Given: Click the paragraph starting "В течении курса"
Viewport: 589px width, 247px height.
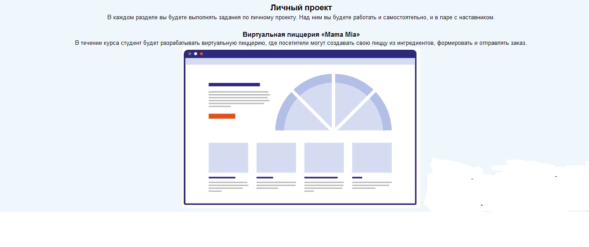Looking at the screenshot, I should [301, 43].
